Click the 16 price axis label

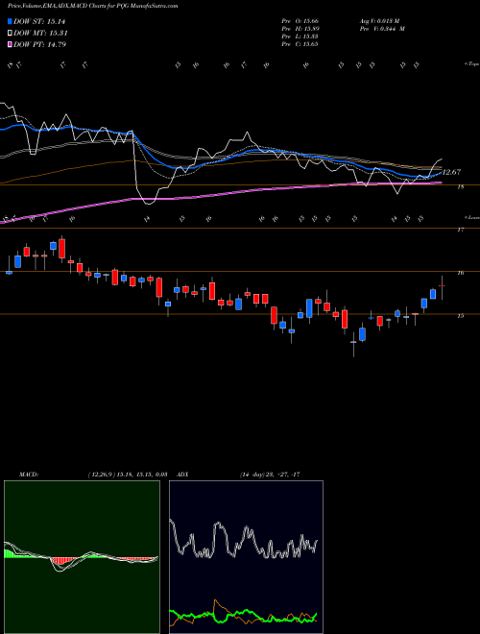pyautogui.click(x=461, y=273)
